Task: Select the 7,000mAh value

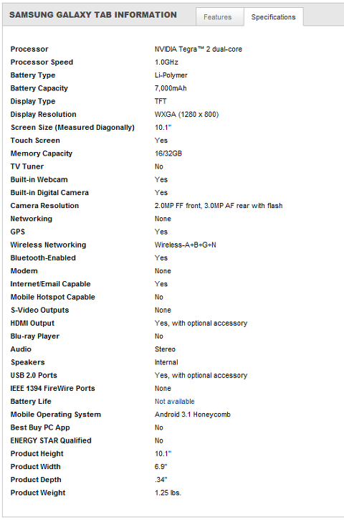Action: pos(171,88)
